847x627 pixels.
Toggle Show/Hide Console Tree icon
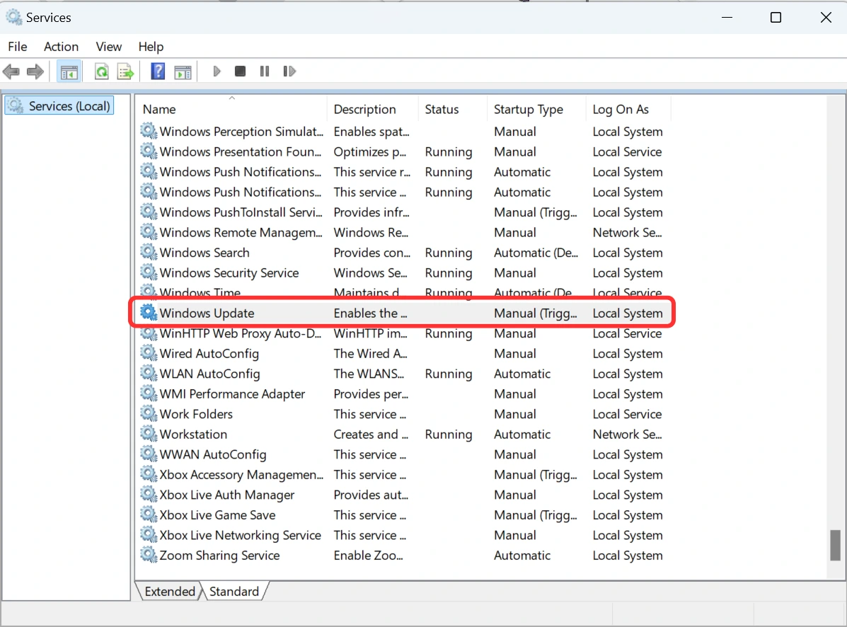[x=69, y=71]
